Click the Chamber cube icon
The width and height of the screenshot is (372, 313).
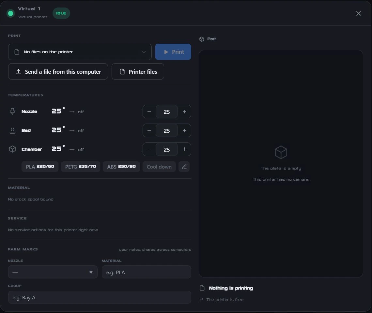point(12,149)
